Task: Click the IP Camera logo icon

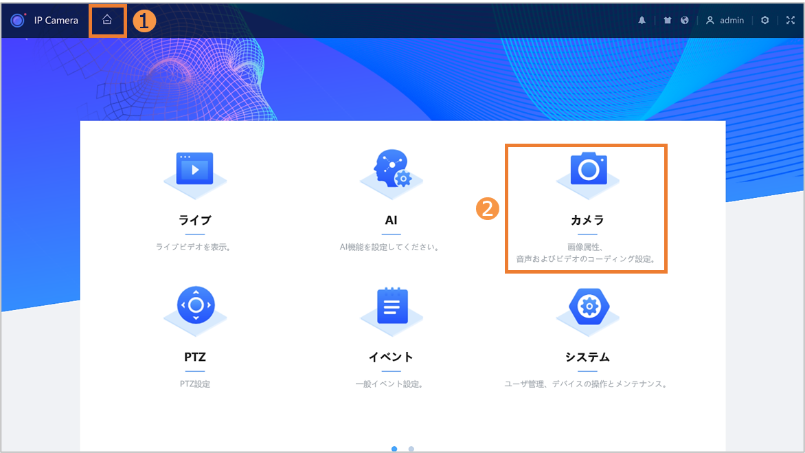Action: tap(18, 21)
